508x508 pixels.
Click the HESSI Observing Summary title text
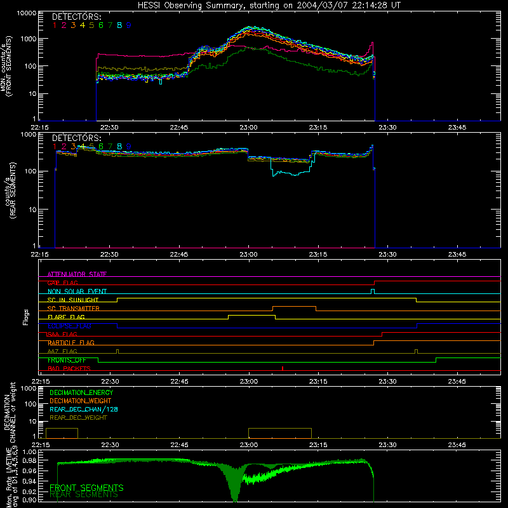tap(269, 5)
